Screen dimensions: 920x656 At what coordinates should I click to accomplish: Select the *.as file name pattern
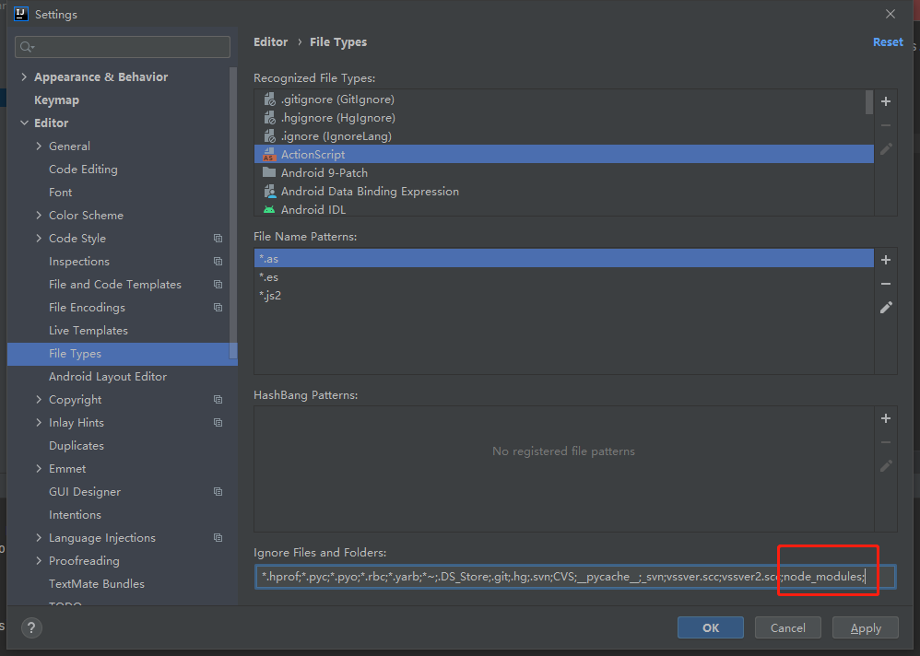point(564,259)
